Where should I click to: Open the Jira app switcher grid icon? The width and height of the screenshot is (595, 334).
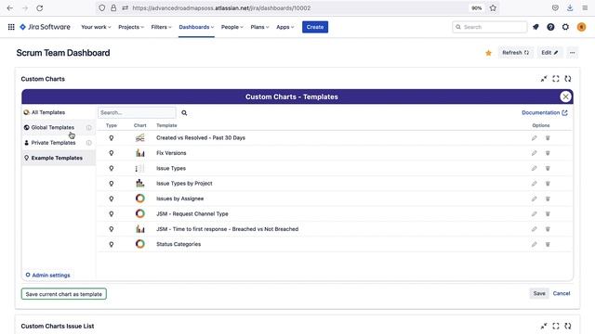[x=11, y=27]
